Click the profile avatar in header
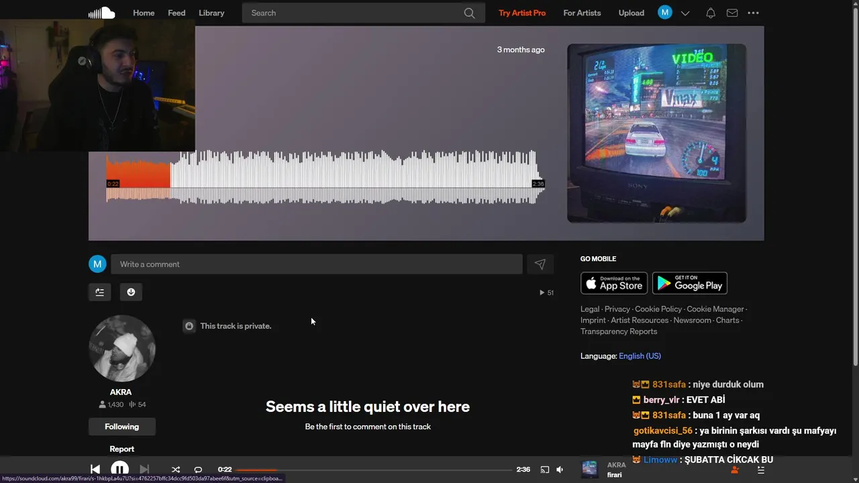 (x=665, y=12)
